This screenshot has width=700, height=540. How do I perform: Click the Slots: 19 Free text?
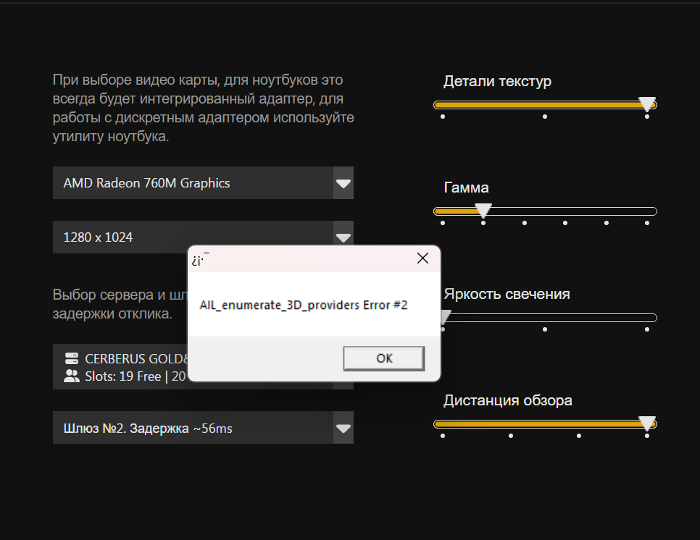click(x=122, y=376)
